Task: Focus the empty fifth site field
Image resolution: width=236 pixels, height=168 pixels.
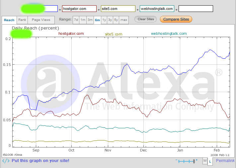Action: [196, 9]
